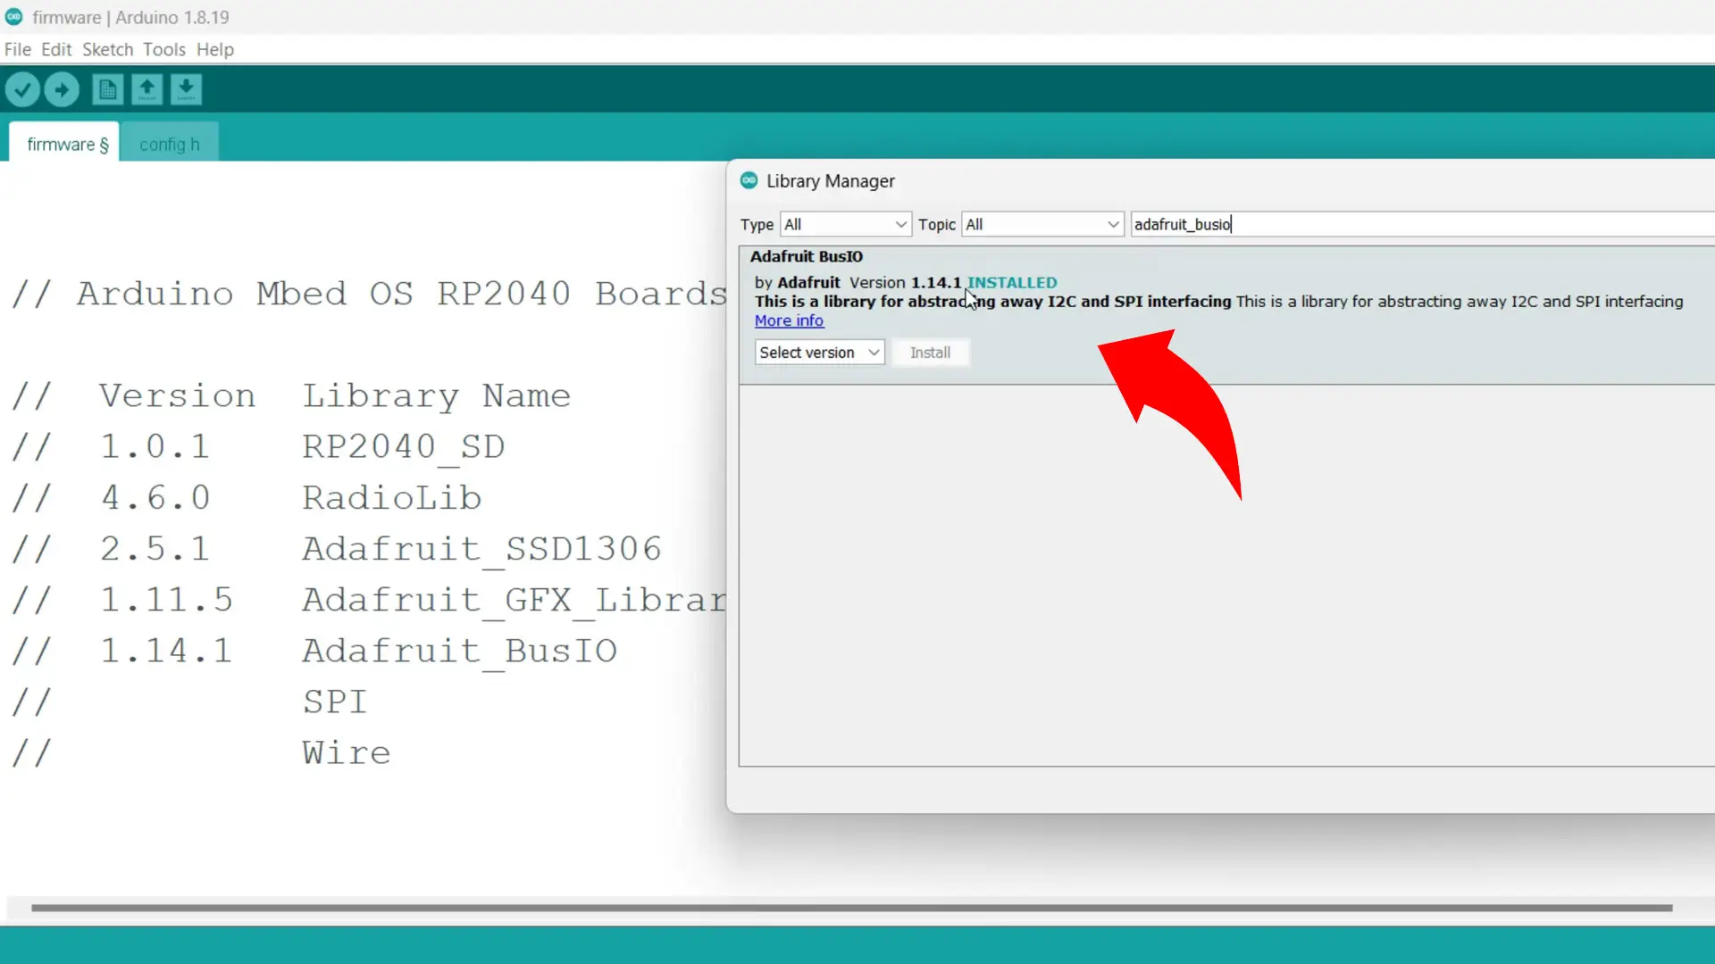Click the RP2040_SD line in editor
The width and height of the screenshot is (1715, 964).
[259, 446]
